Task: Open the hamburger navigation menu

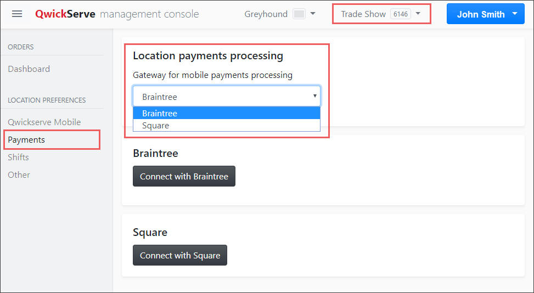Action: (x=17, y=14)
